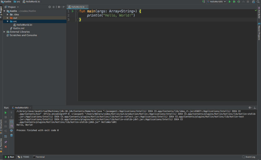Viewport: 261px width, 160px height.
Task: Close the HelloWorld.kt editor tab
Action: pyautogui.click(x=86, y=7)
